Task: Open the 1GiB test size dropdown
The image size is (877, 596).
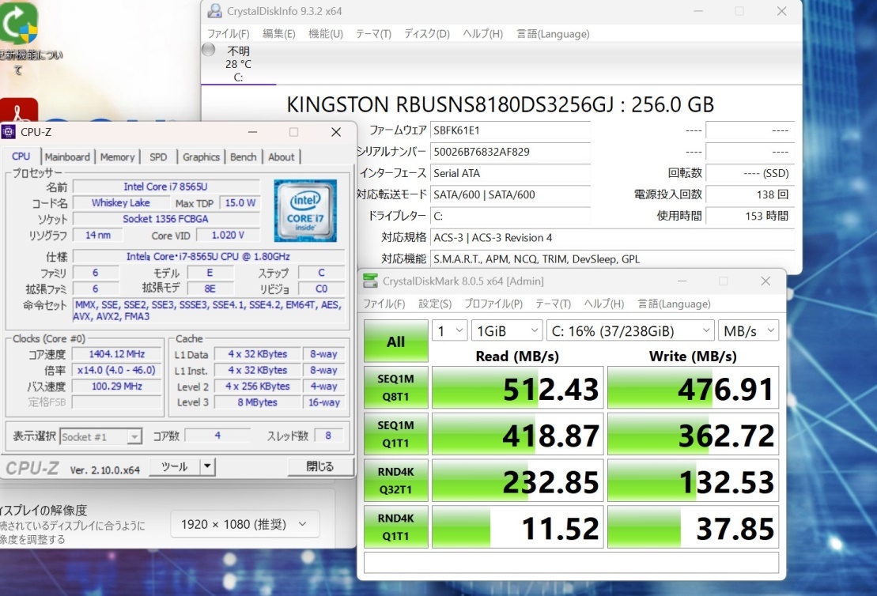Action: tap(507, 331)
